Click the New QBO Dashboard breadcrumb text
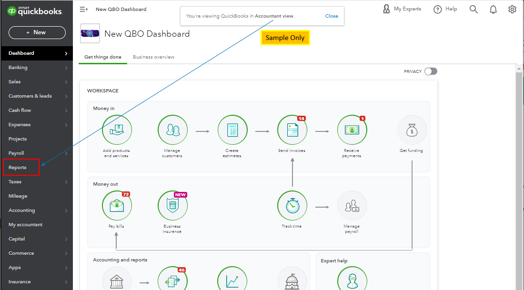The image size is (524, 290). click(x=121, y=10)
